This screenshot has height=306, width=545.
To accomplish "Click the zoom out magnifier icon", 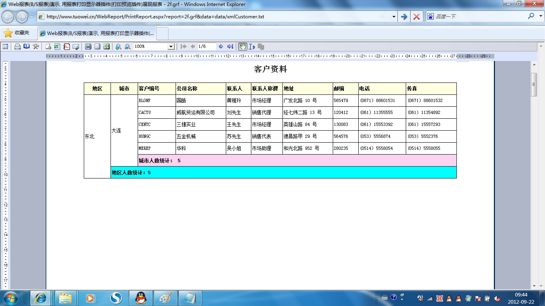I will (128, 47).
